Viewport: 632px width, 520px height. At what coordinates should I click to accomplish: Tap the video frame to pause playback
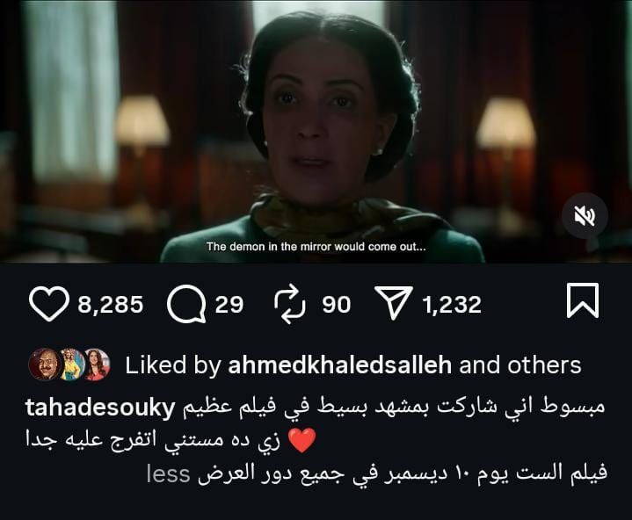point(316,131)
